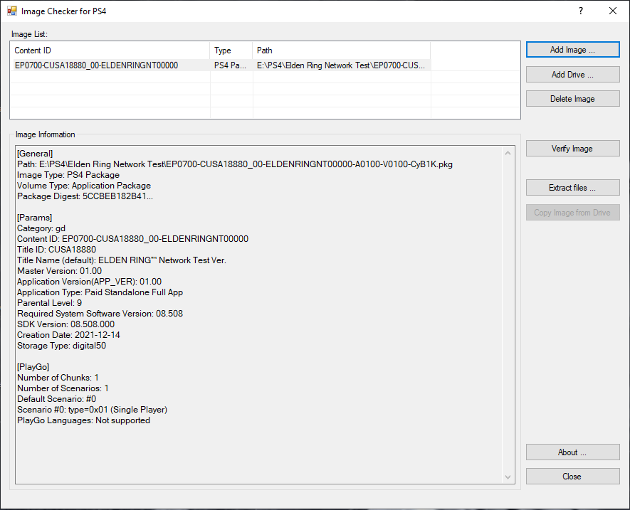Click 'Application Type: Paid Standalone Full App'
This screenshot has height=510, width=630.
[x=100, y=292]
